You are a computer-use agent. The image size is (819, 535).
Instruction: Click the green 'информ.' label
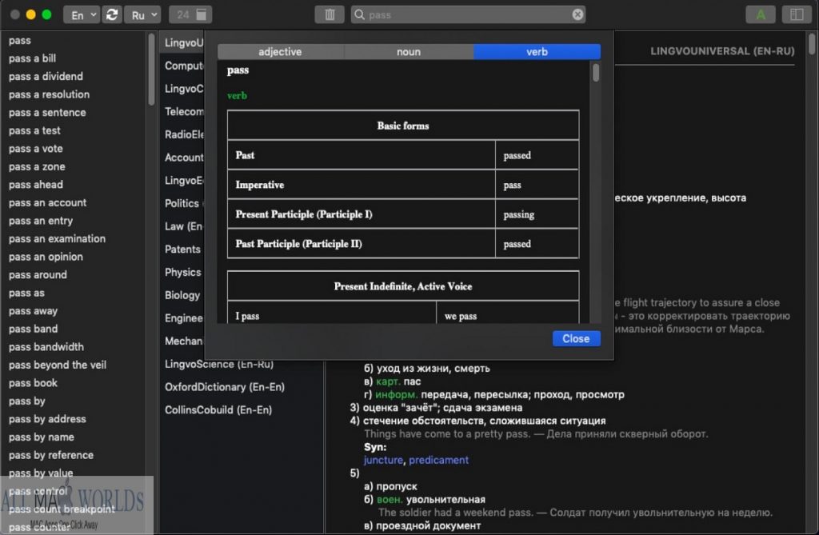pyautogui.click(x=396, y=394)
